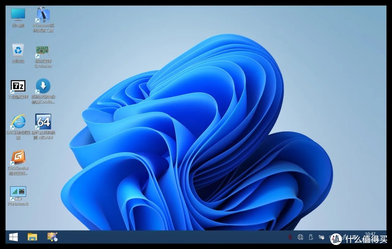The width and height of the screenshot is (392, 249).
Task: Click the Windows Start button
Action: (13, 237)
